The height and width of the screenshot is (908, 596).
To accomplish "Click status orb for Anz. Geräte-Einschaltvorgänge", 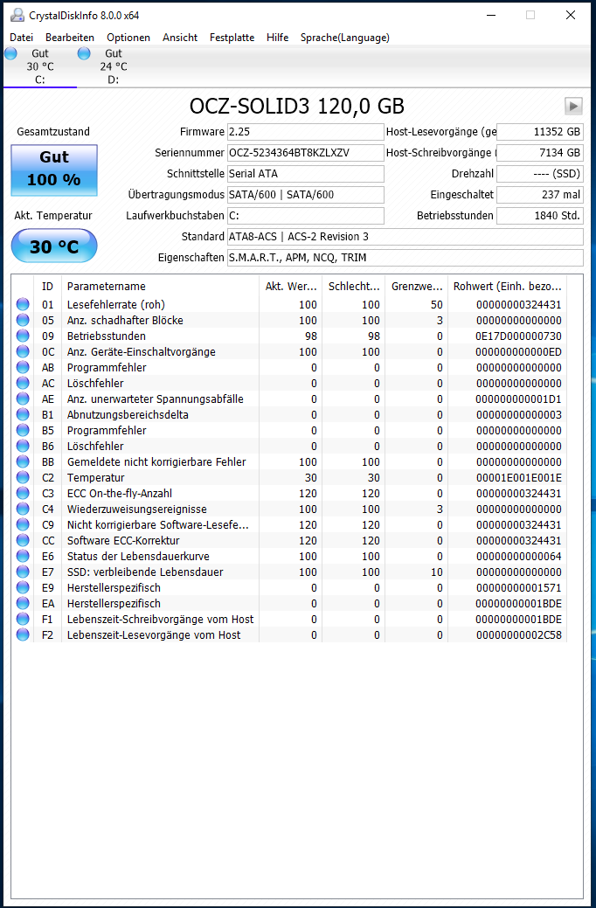I will point(23,351).
